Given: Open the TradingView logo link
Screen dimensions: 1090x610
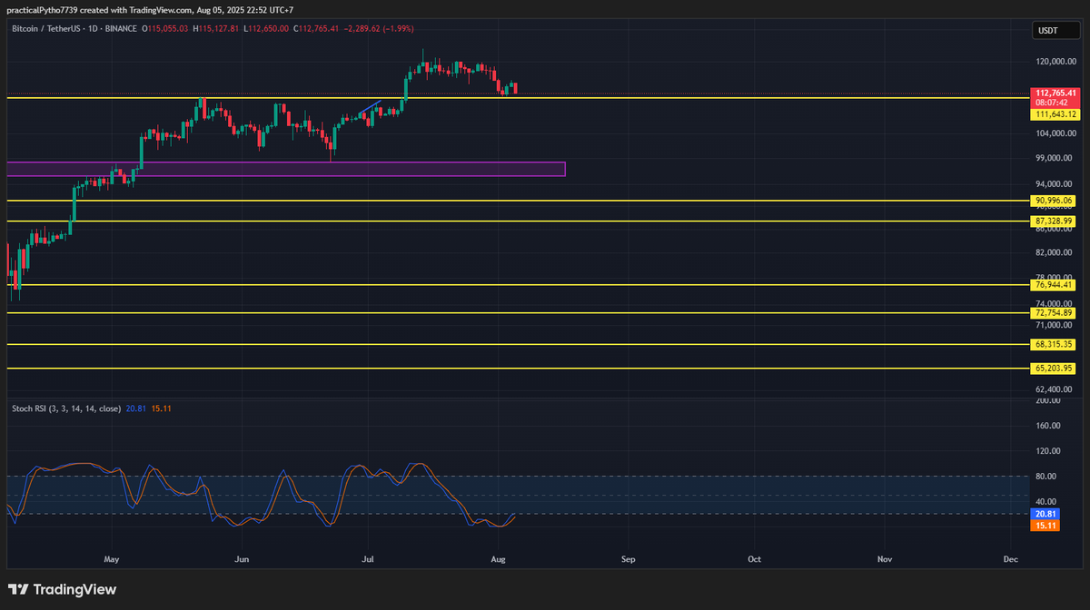Looking at the screenshot, I should (63, 589).
